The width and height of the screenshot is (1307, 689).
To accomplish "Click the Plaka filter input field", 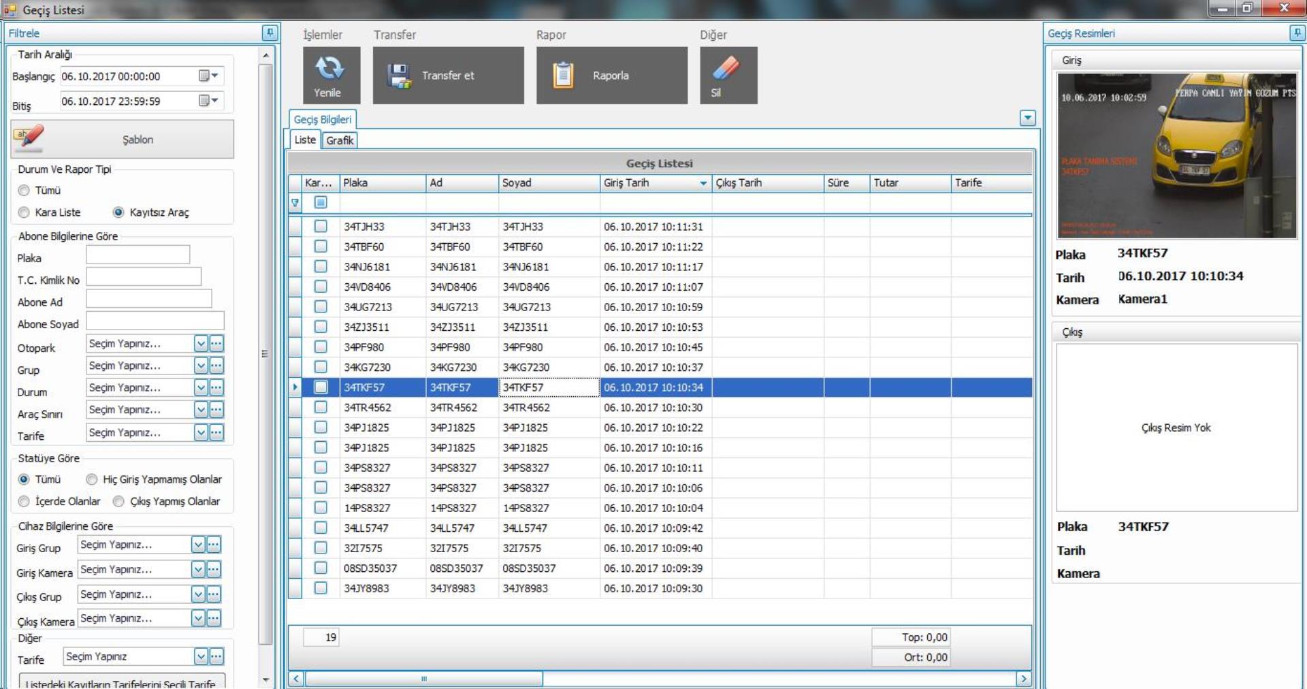I will [x=138, y=255].
